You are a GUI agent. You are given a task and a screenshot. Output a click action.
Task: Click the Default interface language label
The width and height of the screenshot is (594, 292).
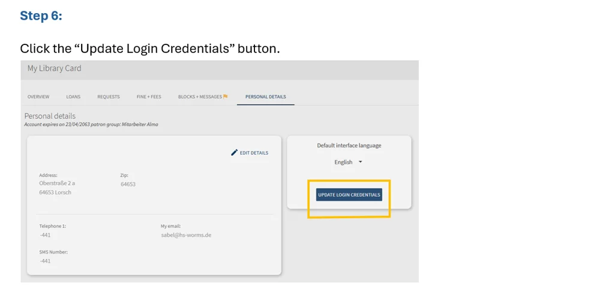click(x=349, y=146)
